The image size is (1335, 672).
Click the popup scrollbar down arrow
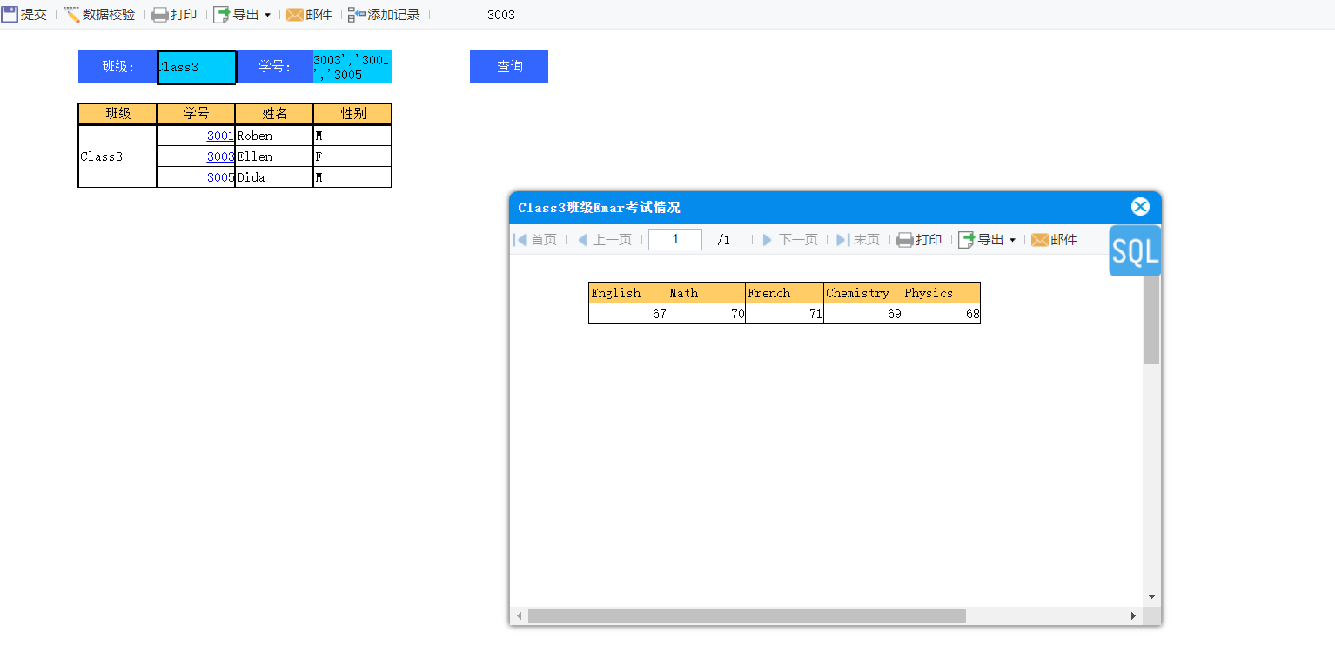pyautogui.click(x=1151, y=597)
